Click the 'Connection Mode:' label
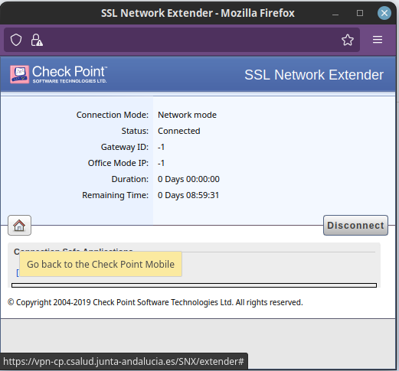The image size is (399, 371). pyautogui.click(x=113, y=115)
